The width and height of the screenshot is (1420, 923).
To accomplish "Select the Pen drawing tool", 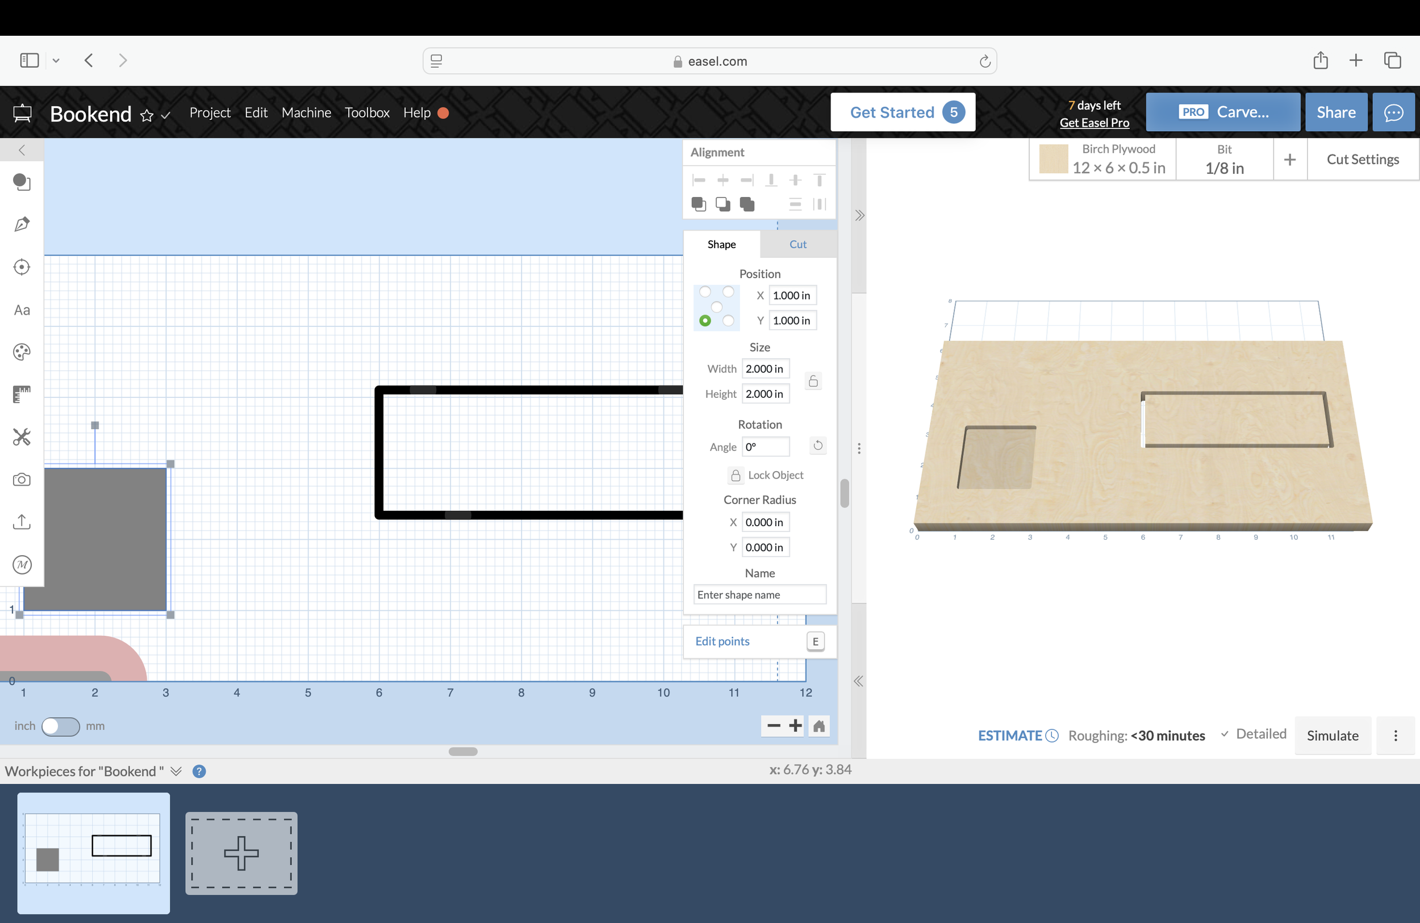I will point(22,224).
